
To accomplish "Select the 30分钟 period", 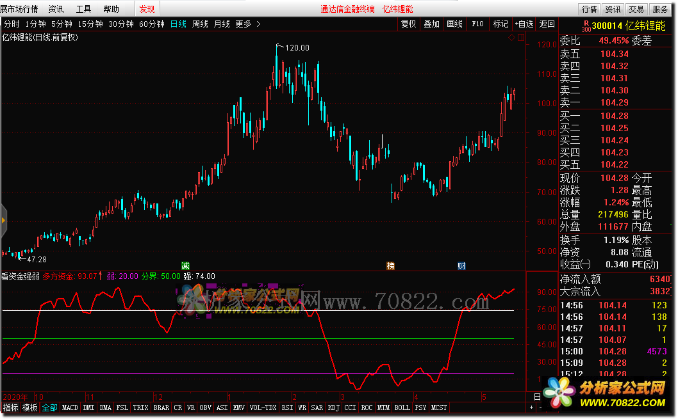I will 121,24.
